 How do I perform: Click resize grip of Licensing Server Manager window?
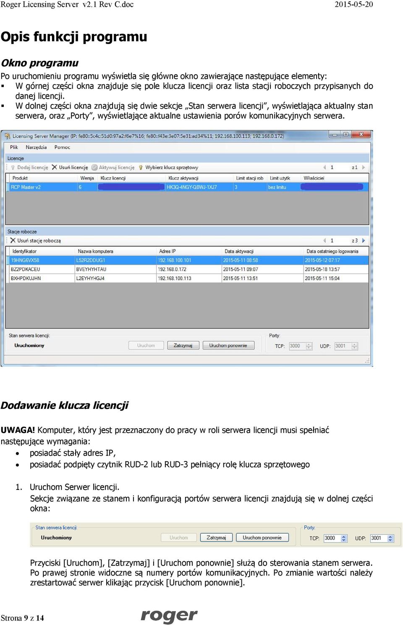pyautogui.click(x=367, y=361)
